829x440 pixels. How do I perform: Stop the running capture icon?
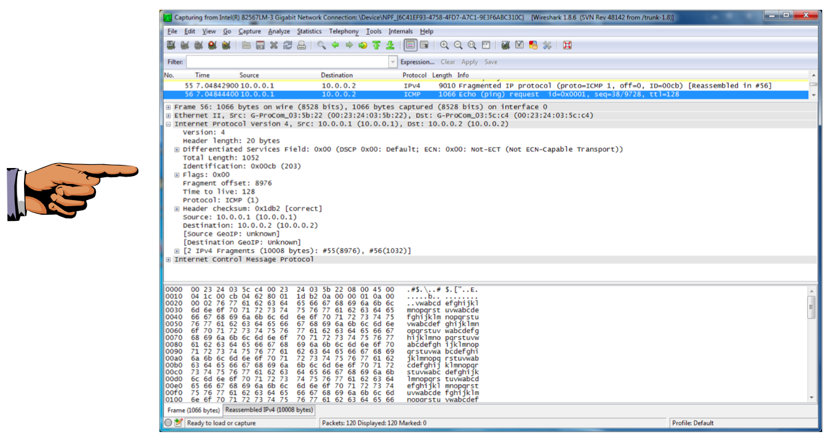coord(212,45)
